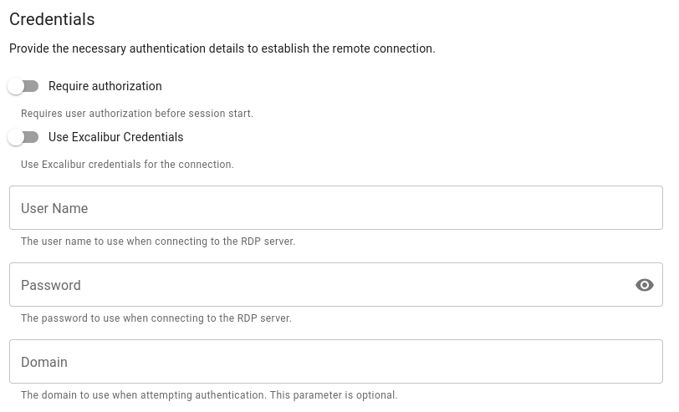Click the "Password" placeholder label
The height and width of the screenshot is (412, 679).
(x=51, y=285)
